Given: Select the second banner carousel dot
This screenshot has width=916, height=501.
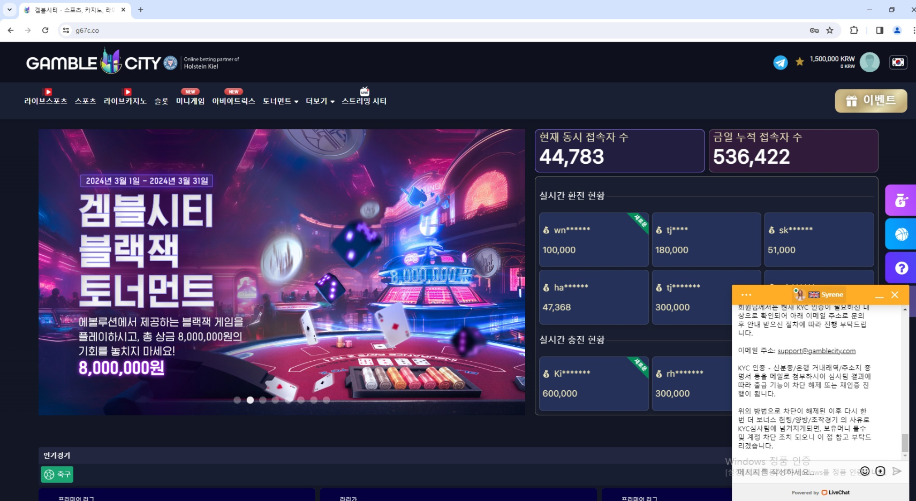Looking at the screenshot, I should [x=250, y=400].
